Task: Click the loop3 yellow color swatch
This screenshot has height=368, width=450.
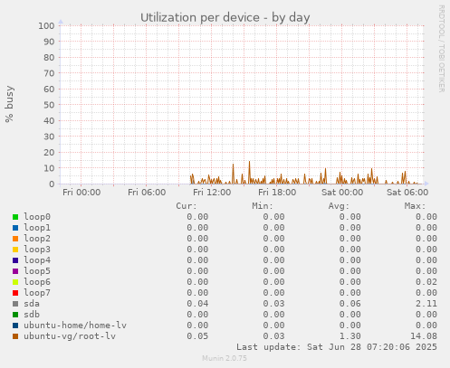Action: tap(15, 250)
